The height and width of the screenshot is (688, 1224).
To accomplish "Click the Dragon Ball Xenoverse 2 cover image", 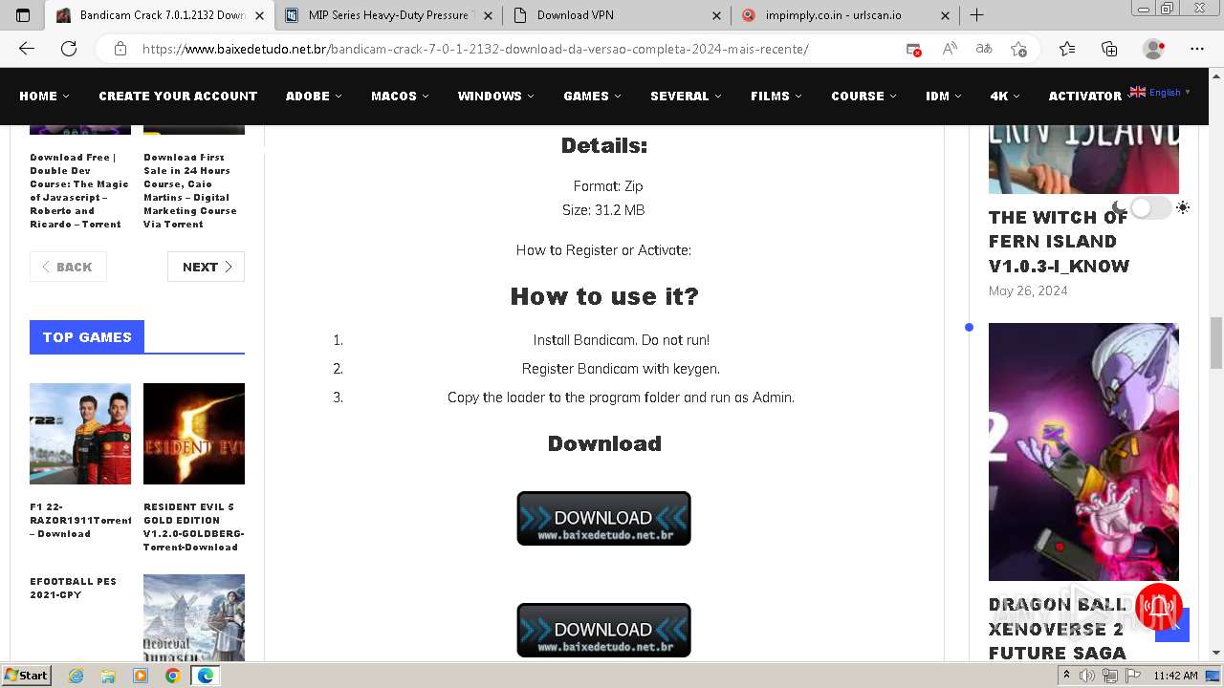I will click(1083, 451).
